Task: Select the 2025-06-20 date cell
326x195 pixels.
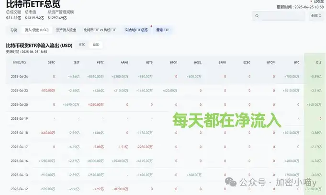Action: (19, 104)
